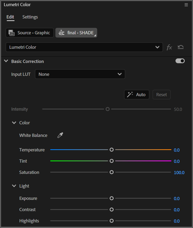Toggle the Basic Correction section switch

click(x=180, y=61)
